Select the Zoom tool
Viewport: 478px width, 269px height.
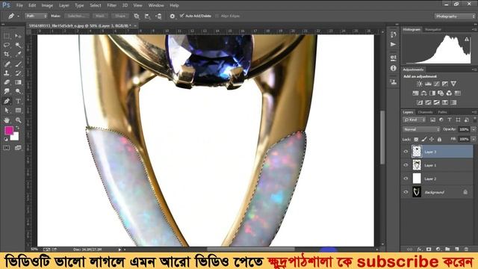pos(18,120)
